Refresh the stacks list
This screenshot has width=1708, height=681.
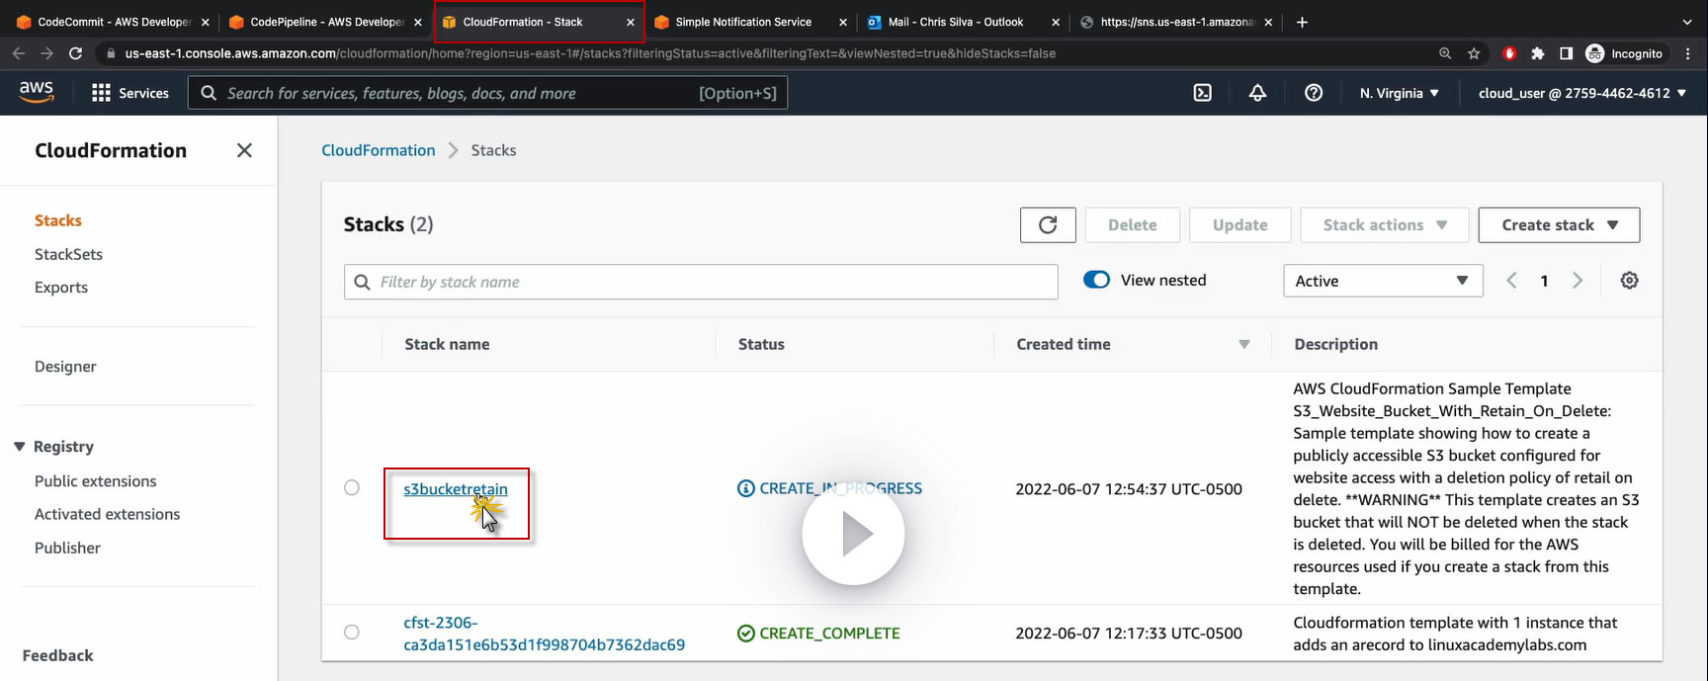(1048, 224)
